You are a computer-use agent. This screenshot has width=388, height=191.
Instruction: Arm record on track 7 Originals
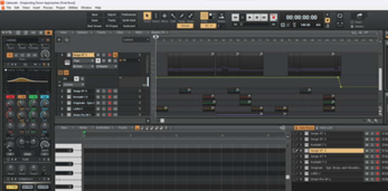click(x=110, y=103)
